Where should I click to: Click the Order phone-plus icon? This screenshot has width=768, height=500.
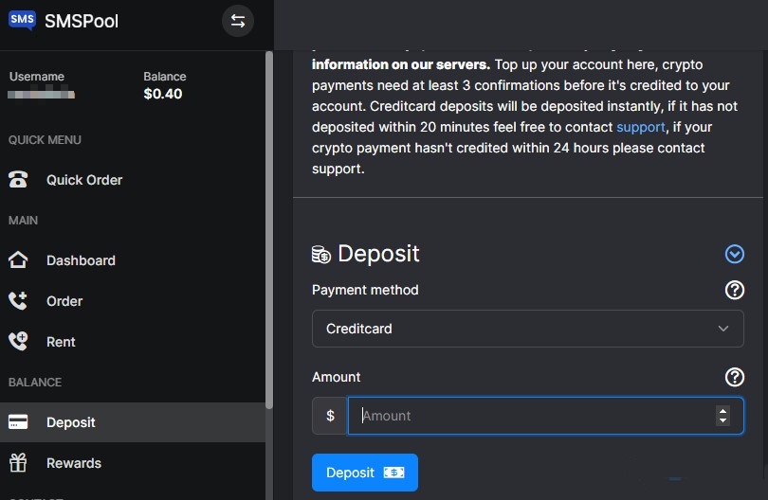(18, 301)
